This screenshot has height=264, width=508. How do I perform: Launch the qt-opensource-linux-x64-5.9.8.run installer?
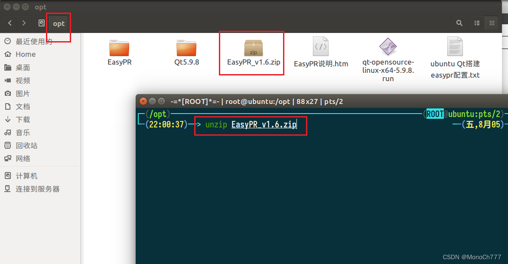click(x=388, y=48)
